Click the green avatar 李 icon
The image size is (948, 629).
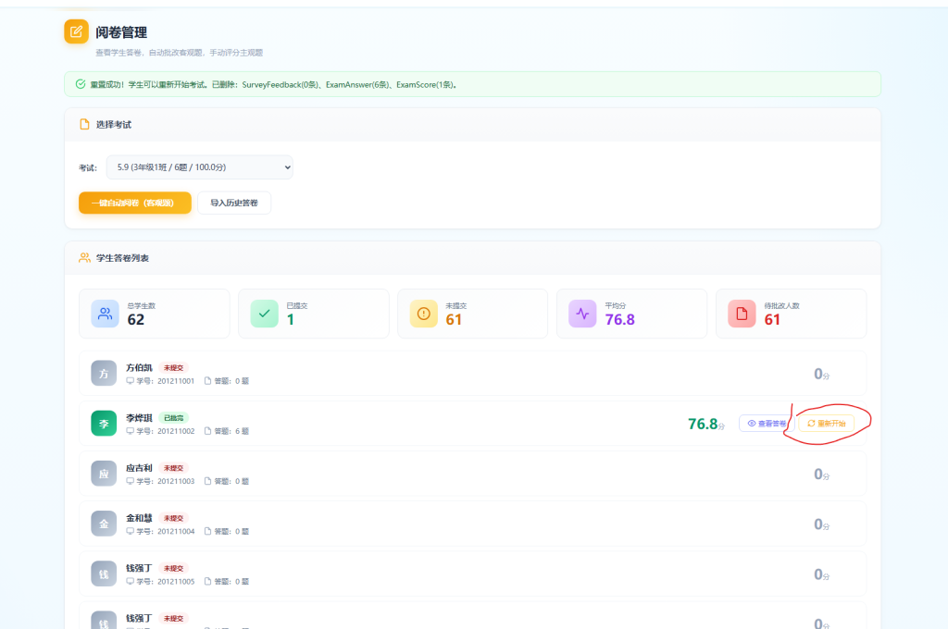(104, 424)
